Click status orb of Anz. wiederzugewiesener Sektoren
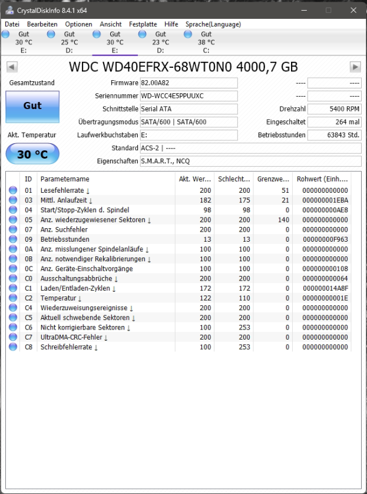The width and height of the screenshot is (367, 494). click(13, 220)
